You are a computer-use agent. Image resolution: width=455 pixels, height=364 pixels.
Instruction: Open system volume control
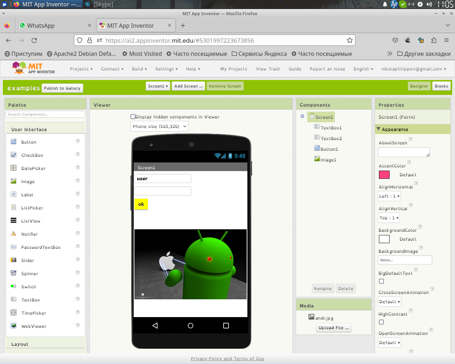[429, 4]
